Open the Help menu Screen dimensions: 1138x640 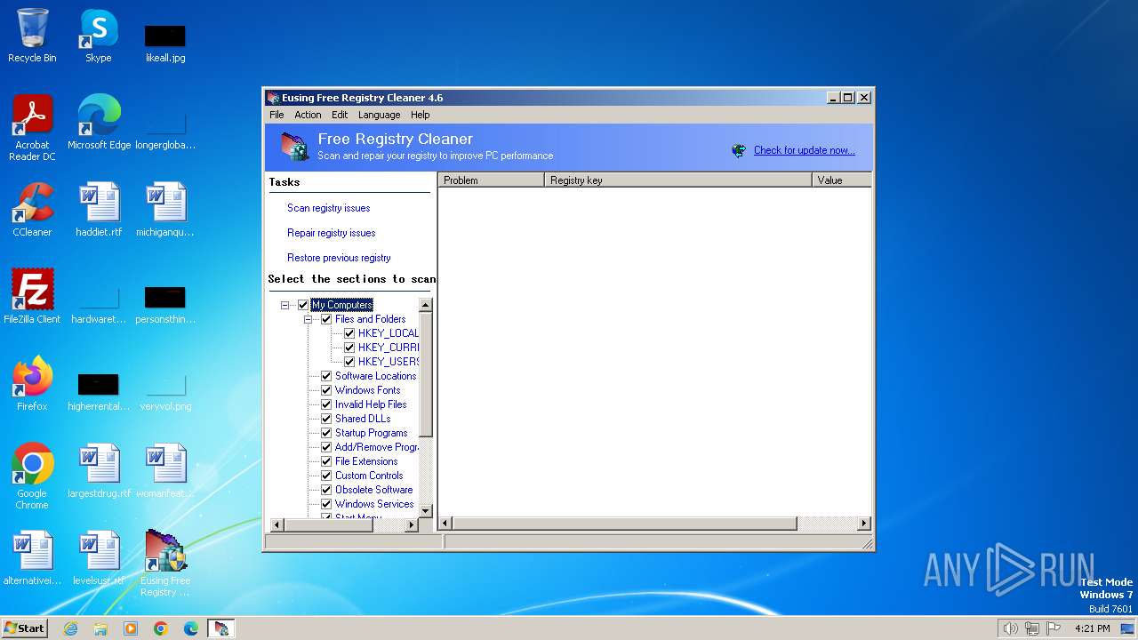point(421,115)
